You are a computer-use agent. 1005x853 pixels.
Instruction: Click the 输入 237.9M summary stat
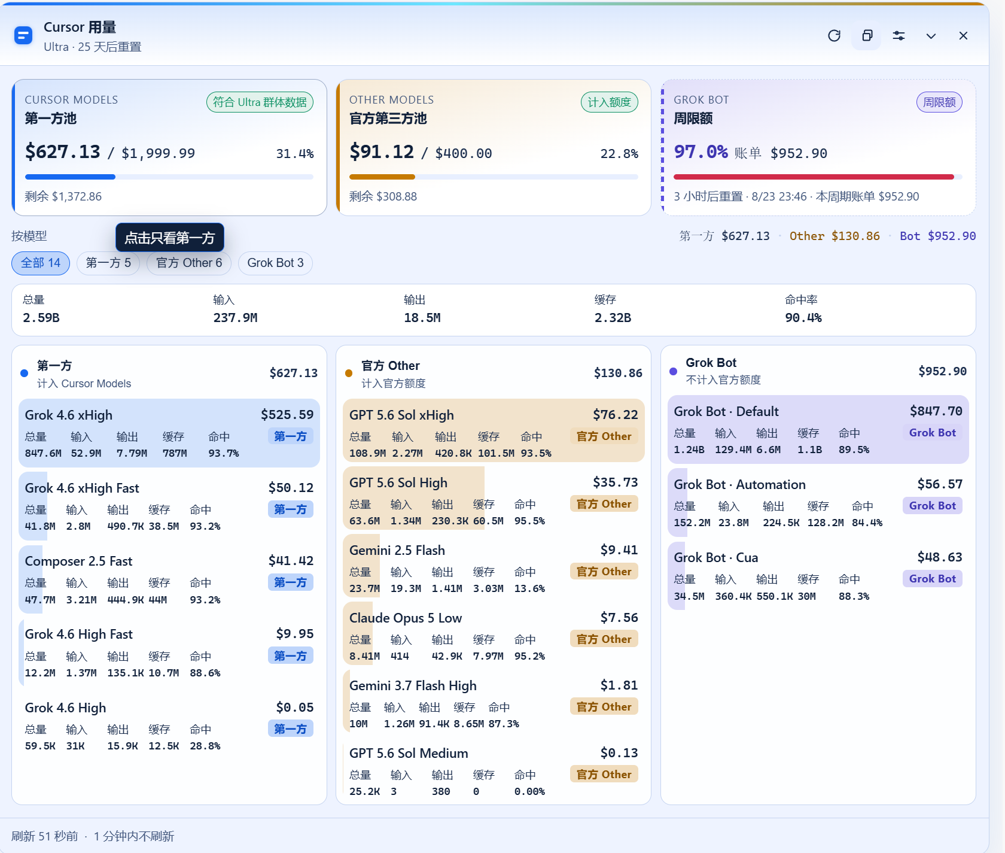pyautogui.click(x=235, y=309)
